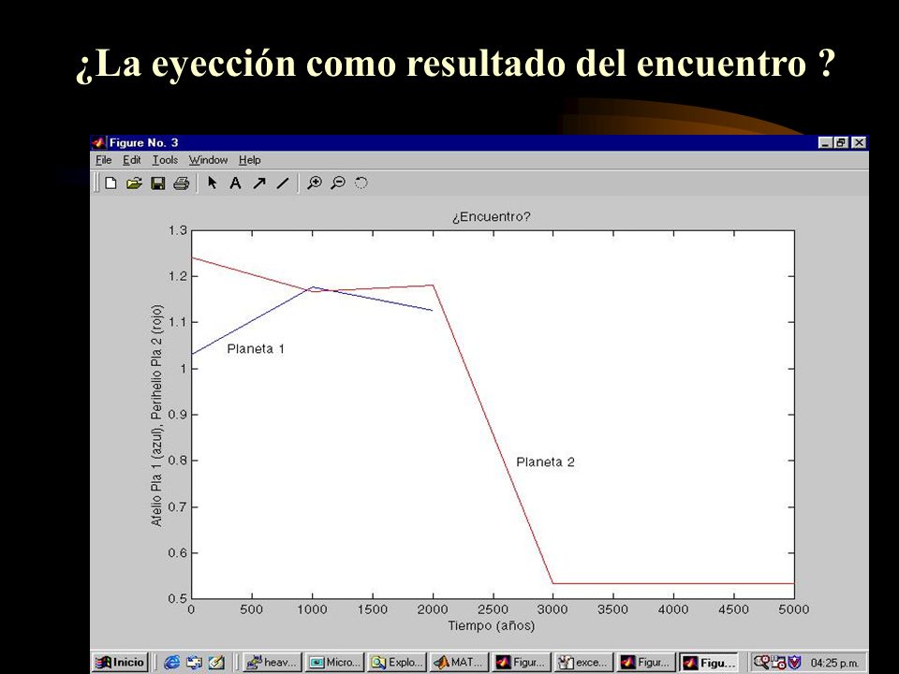Click the New Figure toolbar icon

click(x=111, y=183)
